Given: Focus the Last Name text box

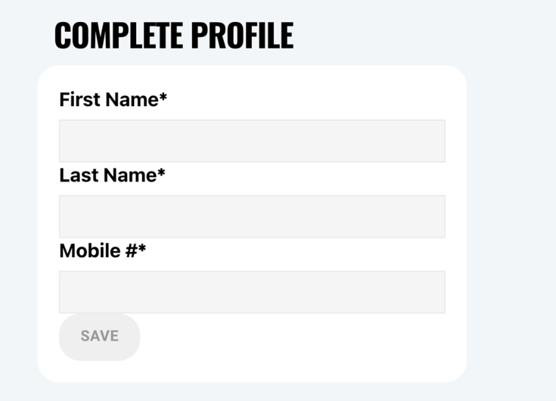Looking at the screenshot, I should tap(252, 216).
